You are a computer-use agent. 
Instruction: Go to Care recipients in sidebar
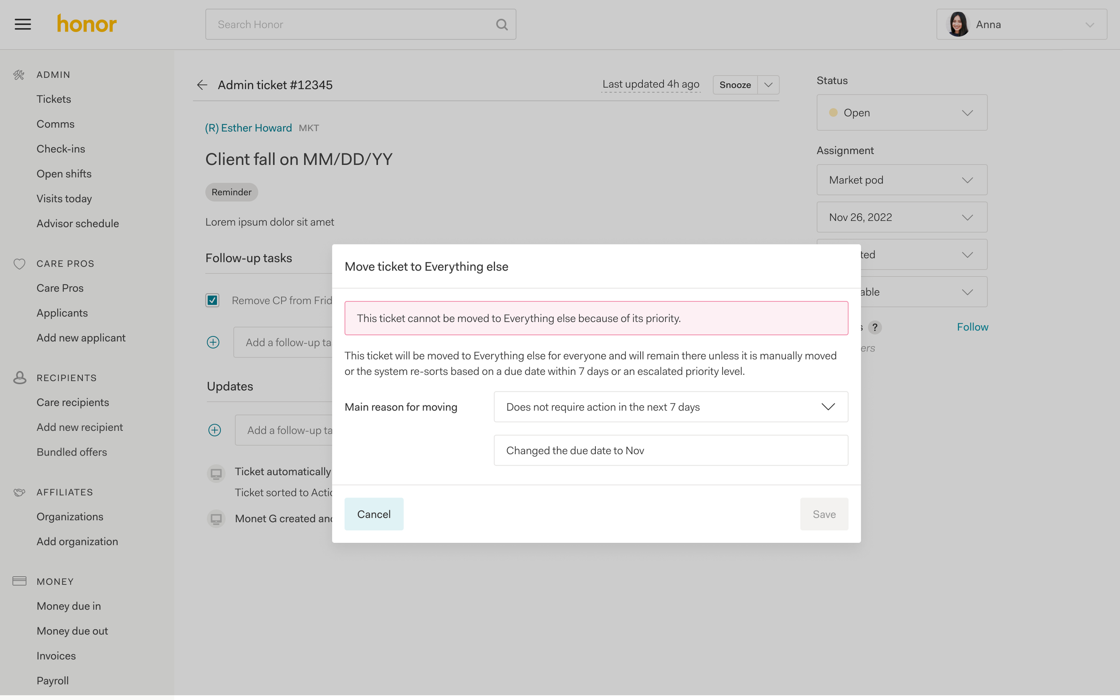pos(73,402)
